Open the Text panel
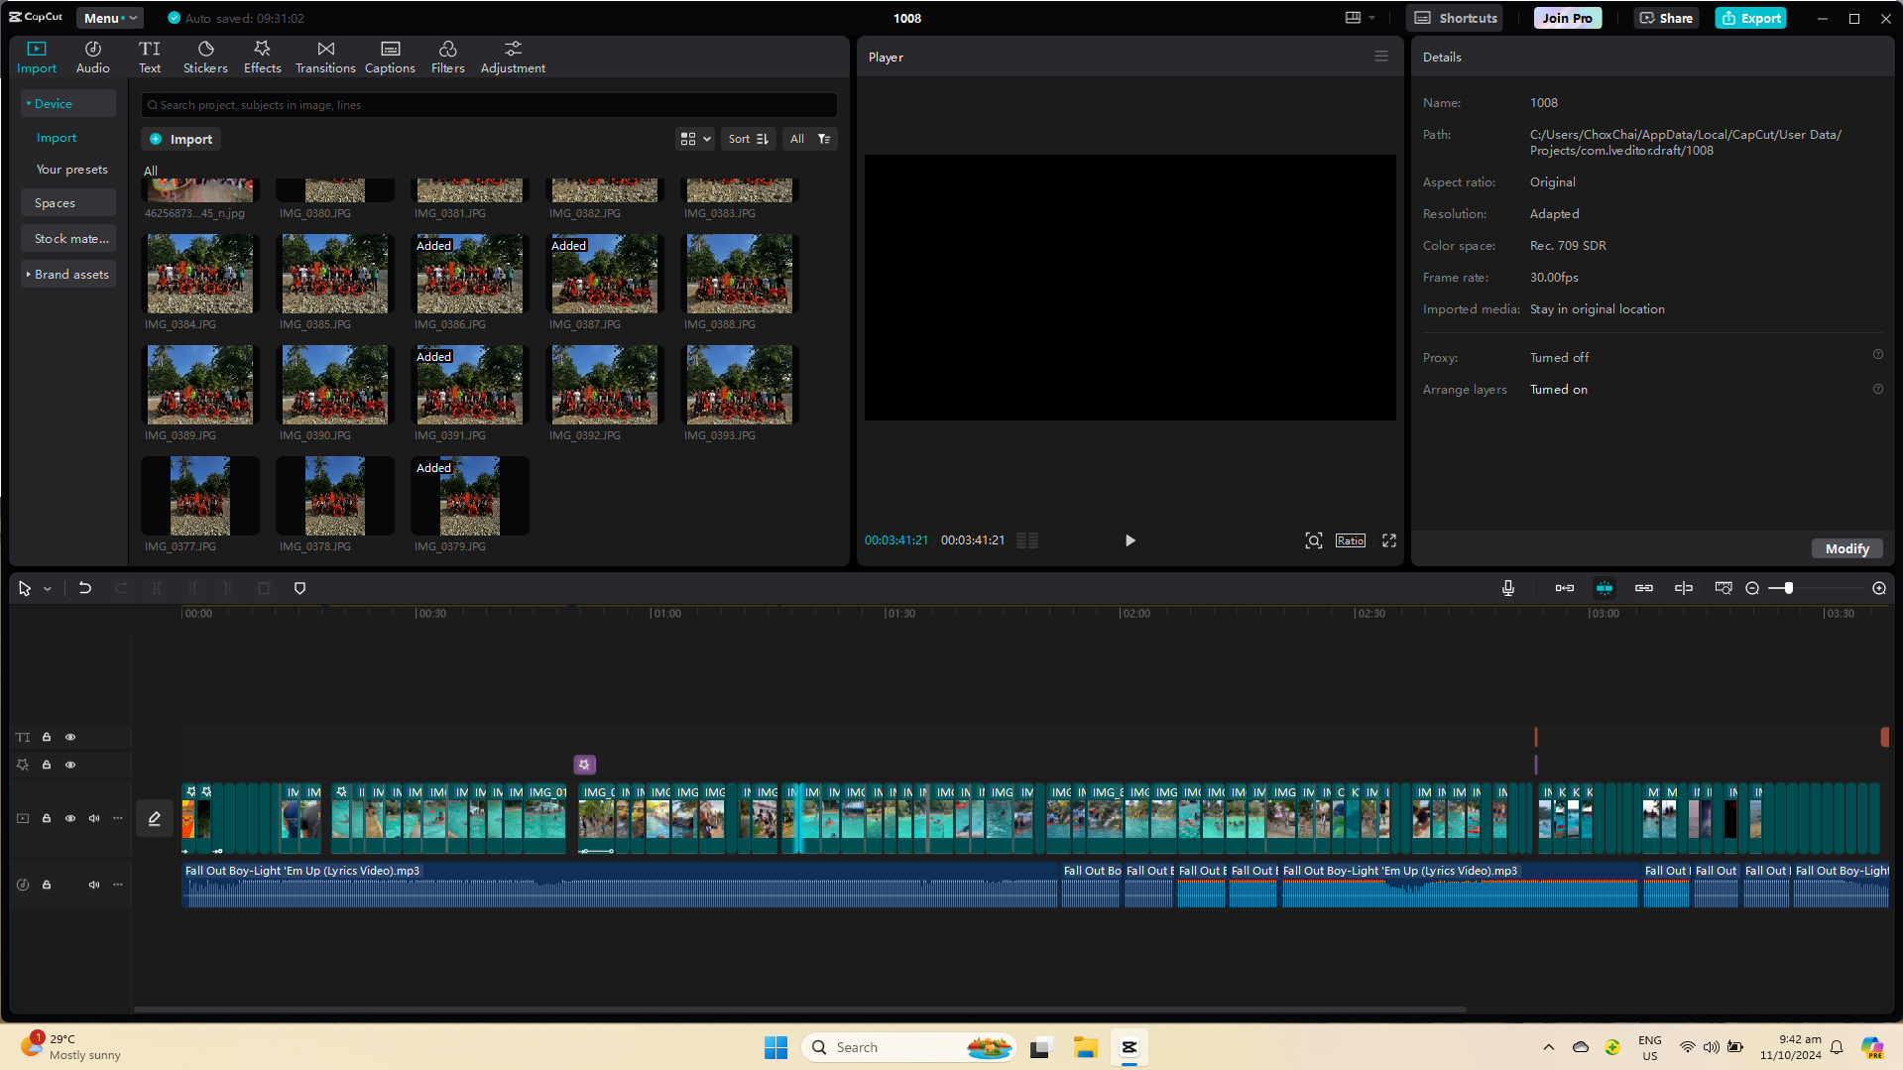 (x=150, y=57)
